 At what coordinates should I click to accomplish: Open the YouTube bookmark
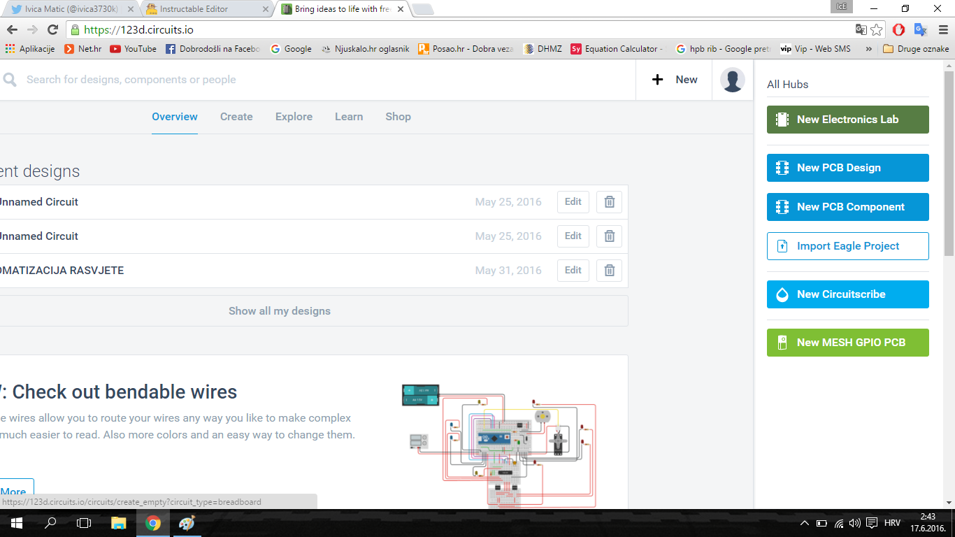(x=133, y=49)
